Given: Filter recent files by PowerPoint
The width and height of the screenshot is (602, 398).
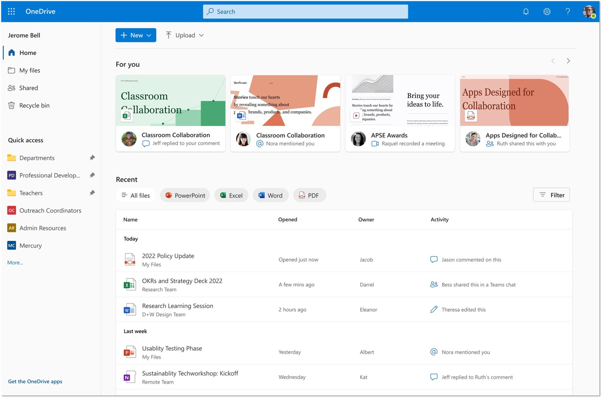Looking at the screenshot, I should pyautogui.click(x=185, y=195).
